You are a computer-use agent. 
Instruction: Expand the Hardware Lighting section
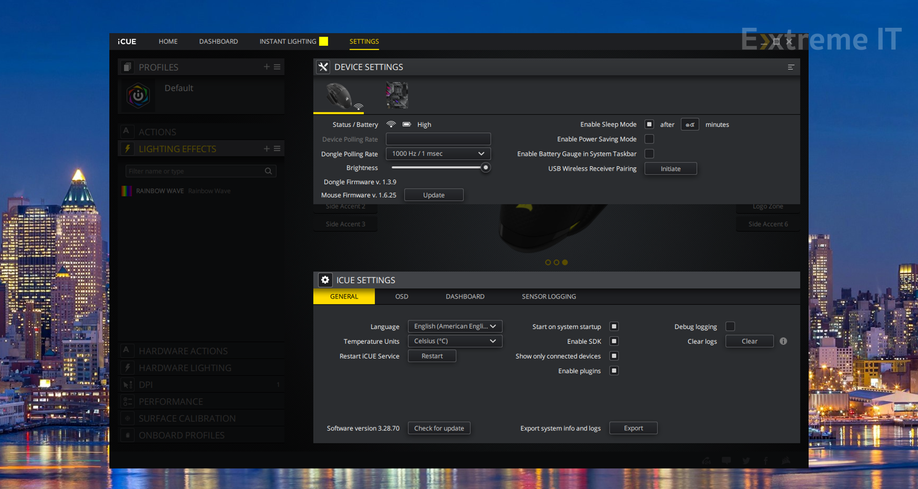(x=201, y=367)
